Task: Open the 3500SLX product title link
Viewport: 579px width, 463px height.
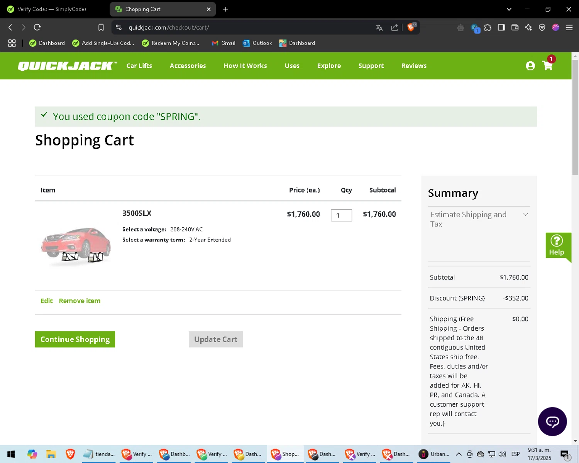Action: point(137,213)
